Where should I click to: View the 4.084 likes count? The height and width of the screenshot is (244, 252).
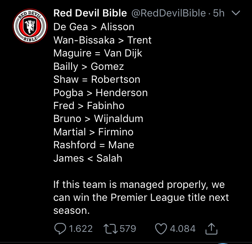(183, 228)
